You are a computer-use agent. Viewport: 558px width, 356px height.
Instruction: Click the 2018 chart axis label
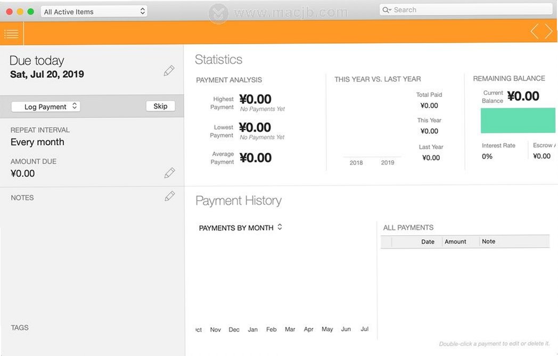pos(356,162)
